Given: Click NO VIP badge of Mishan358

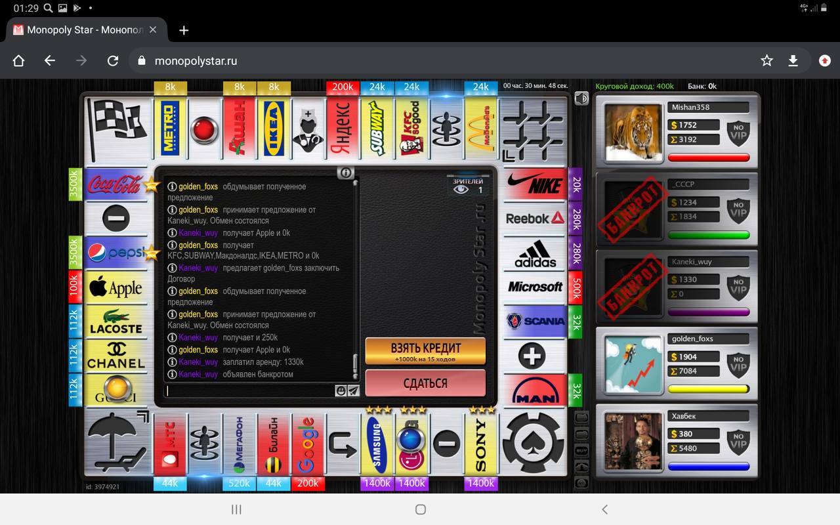Looking at the screenshot, I should [739, 132].
